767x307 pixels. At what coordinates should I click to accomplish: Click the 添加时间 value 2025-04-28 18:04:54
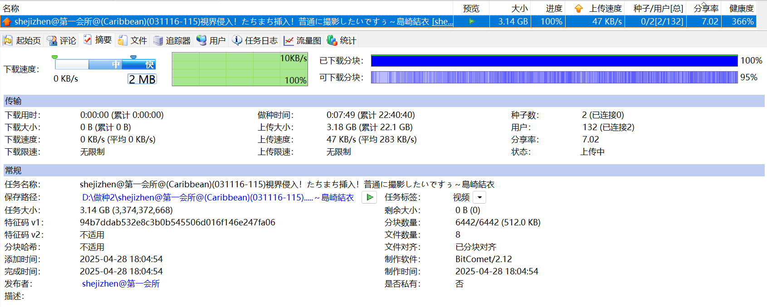121,259
